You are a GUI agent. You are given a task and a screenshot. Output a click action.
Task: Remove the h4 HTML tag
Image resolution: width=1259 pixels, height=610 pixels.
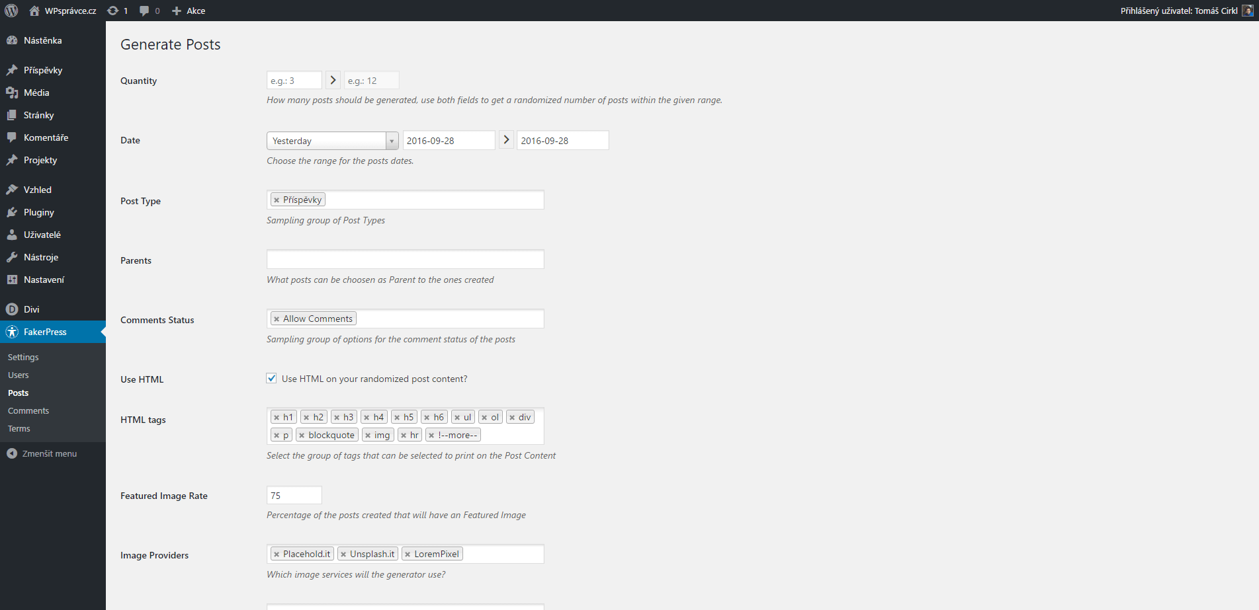click(367, 418)
